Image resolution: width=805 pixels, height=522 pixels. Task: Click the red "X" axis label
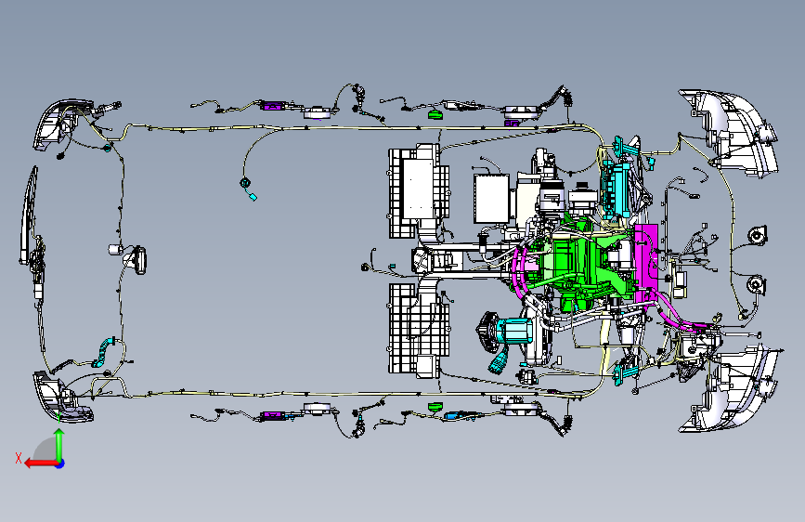tap(19, 458)
